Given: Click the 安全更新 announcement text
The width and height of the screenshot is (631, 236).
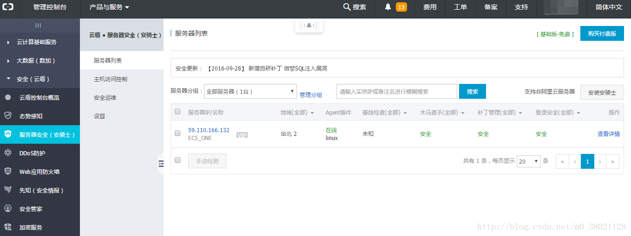Looking at the screenshot, I should (x=251, y=68).
